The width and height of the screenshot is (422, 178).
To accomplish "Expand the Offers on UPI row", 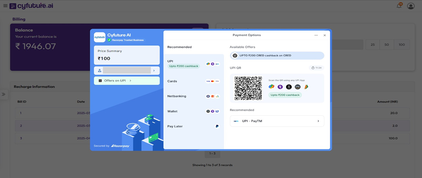I will (127, 81).
